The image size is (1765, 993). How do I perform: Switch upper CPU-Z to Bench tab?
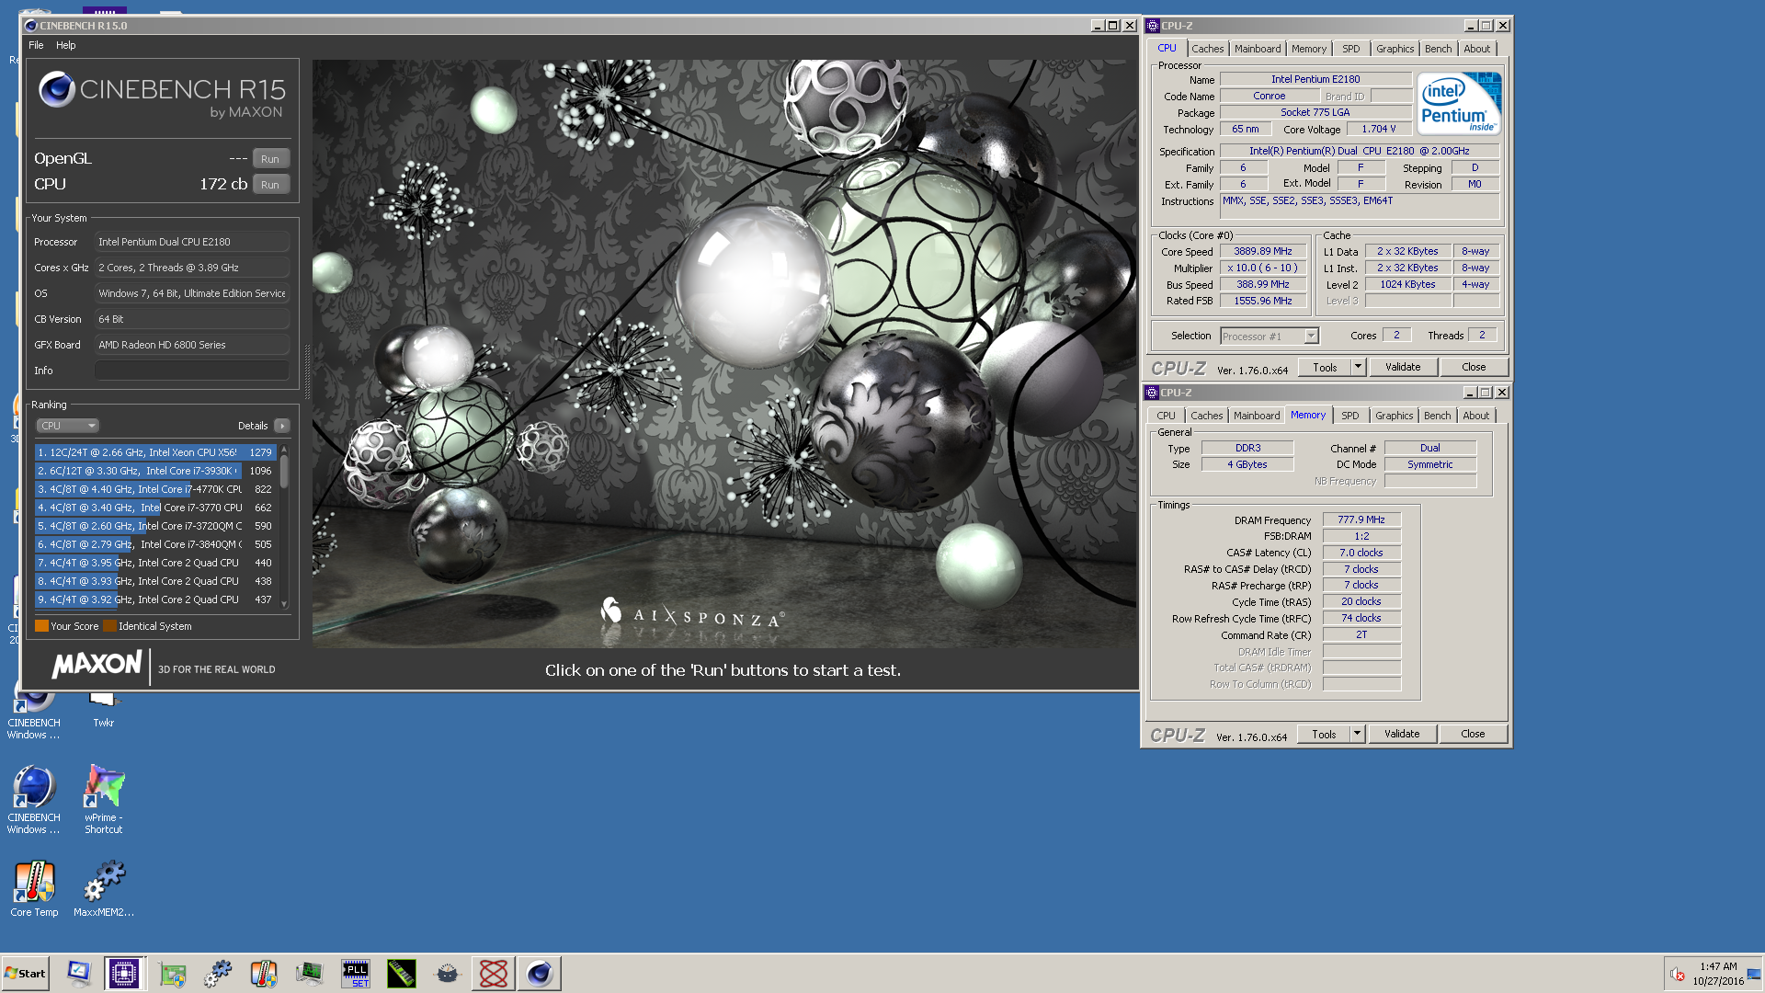[1438, 49]
